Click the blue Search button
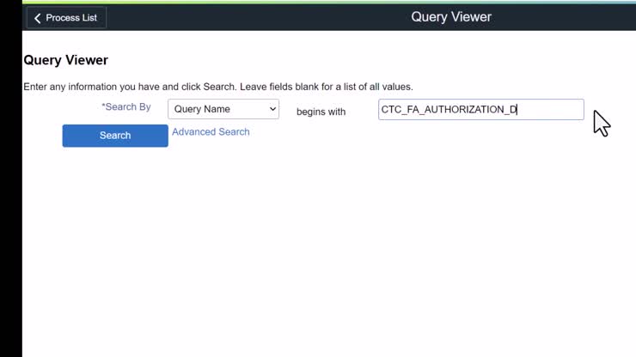636x357 pixels. pos(115,136)
